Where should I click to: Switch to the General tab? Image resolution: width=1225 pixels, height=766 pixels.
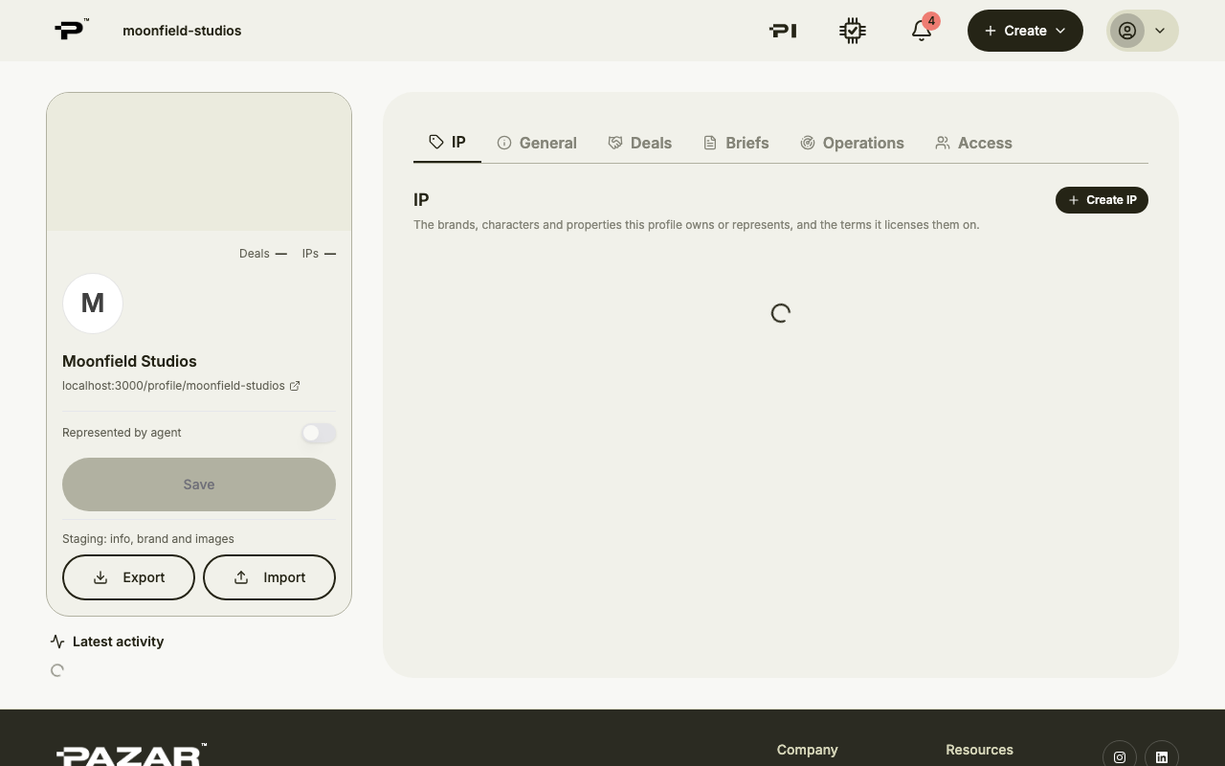coord(537,143)
